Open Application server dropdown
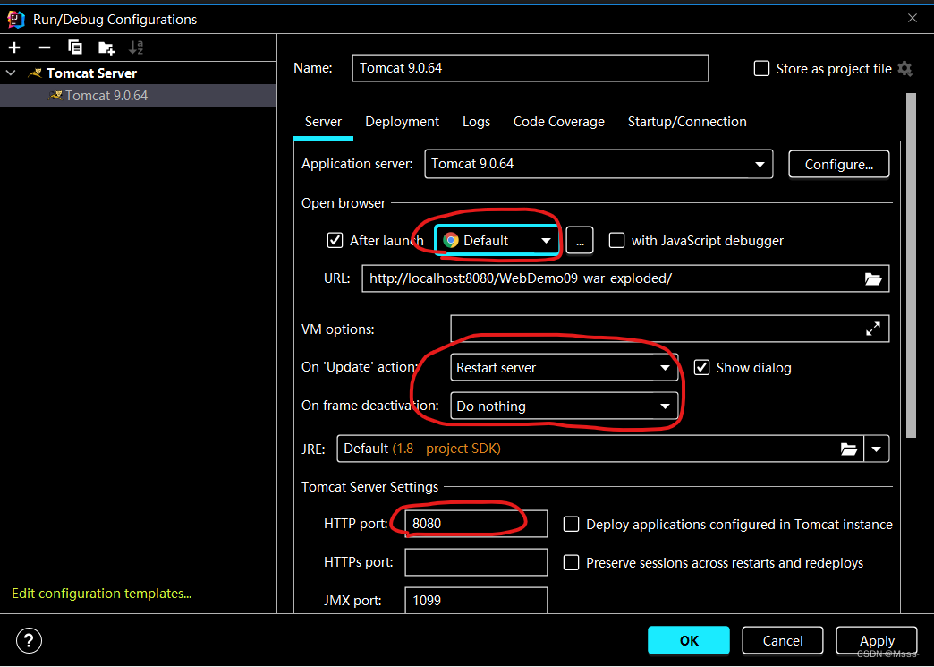 tap(599, 164)
